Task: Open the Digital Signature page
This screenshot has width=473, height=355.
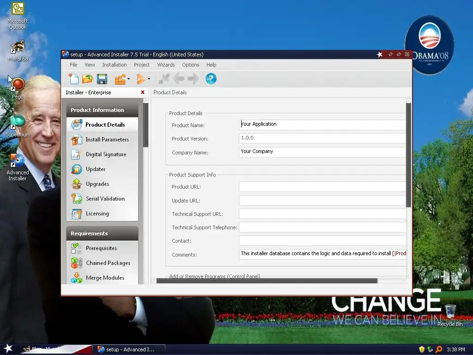Action: click(102, 154)
